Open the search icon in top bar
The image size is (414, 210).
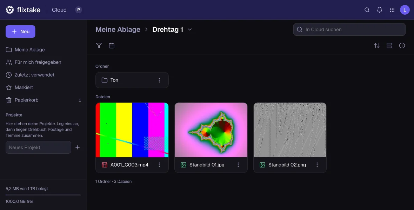coord(367,10)
